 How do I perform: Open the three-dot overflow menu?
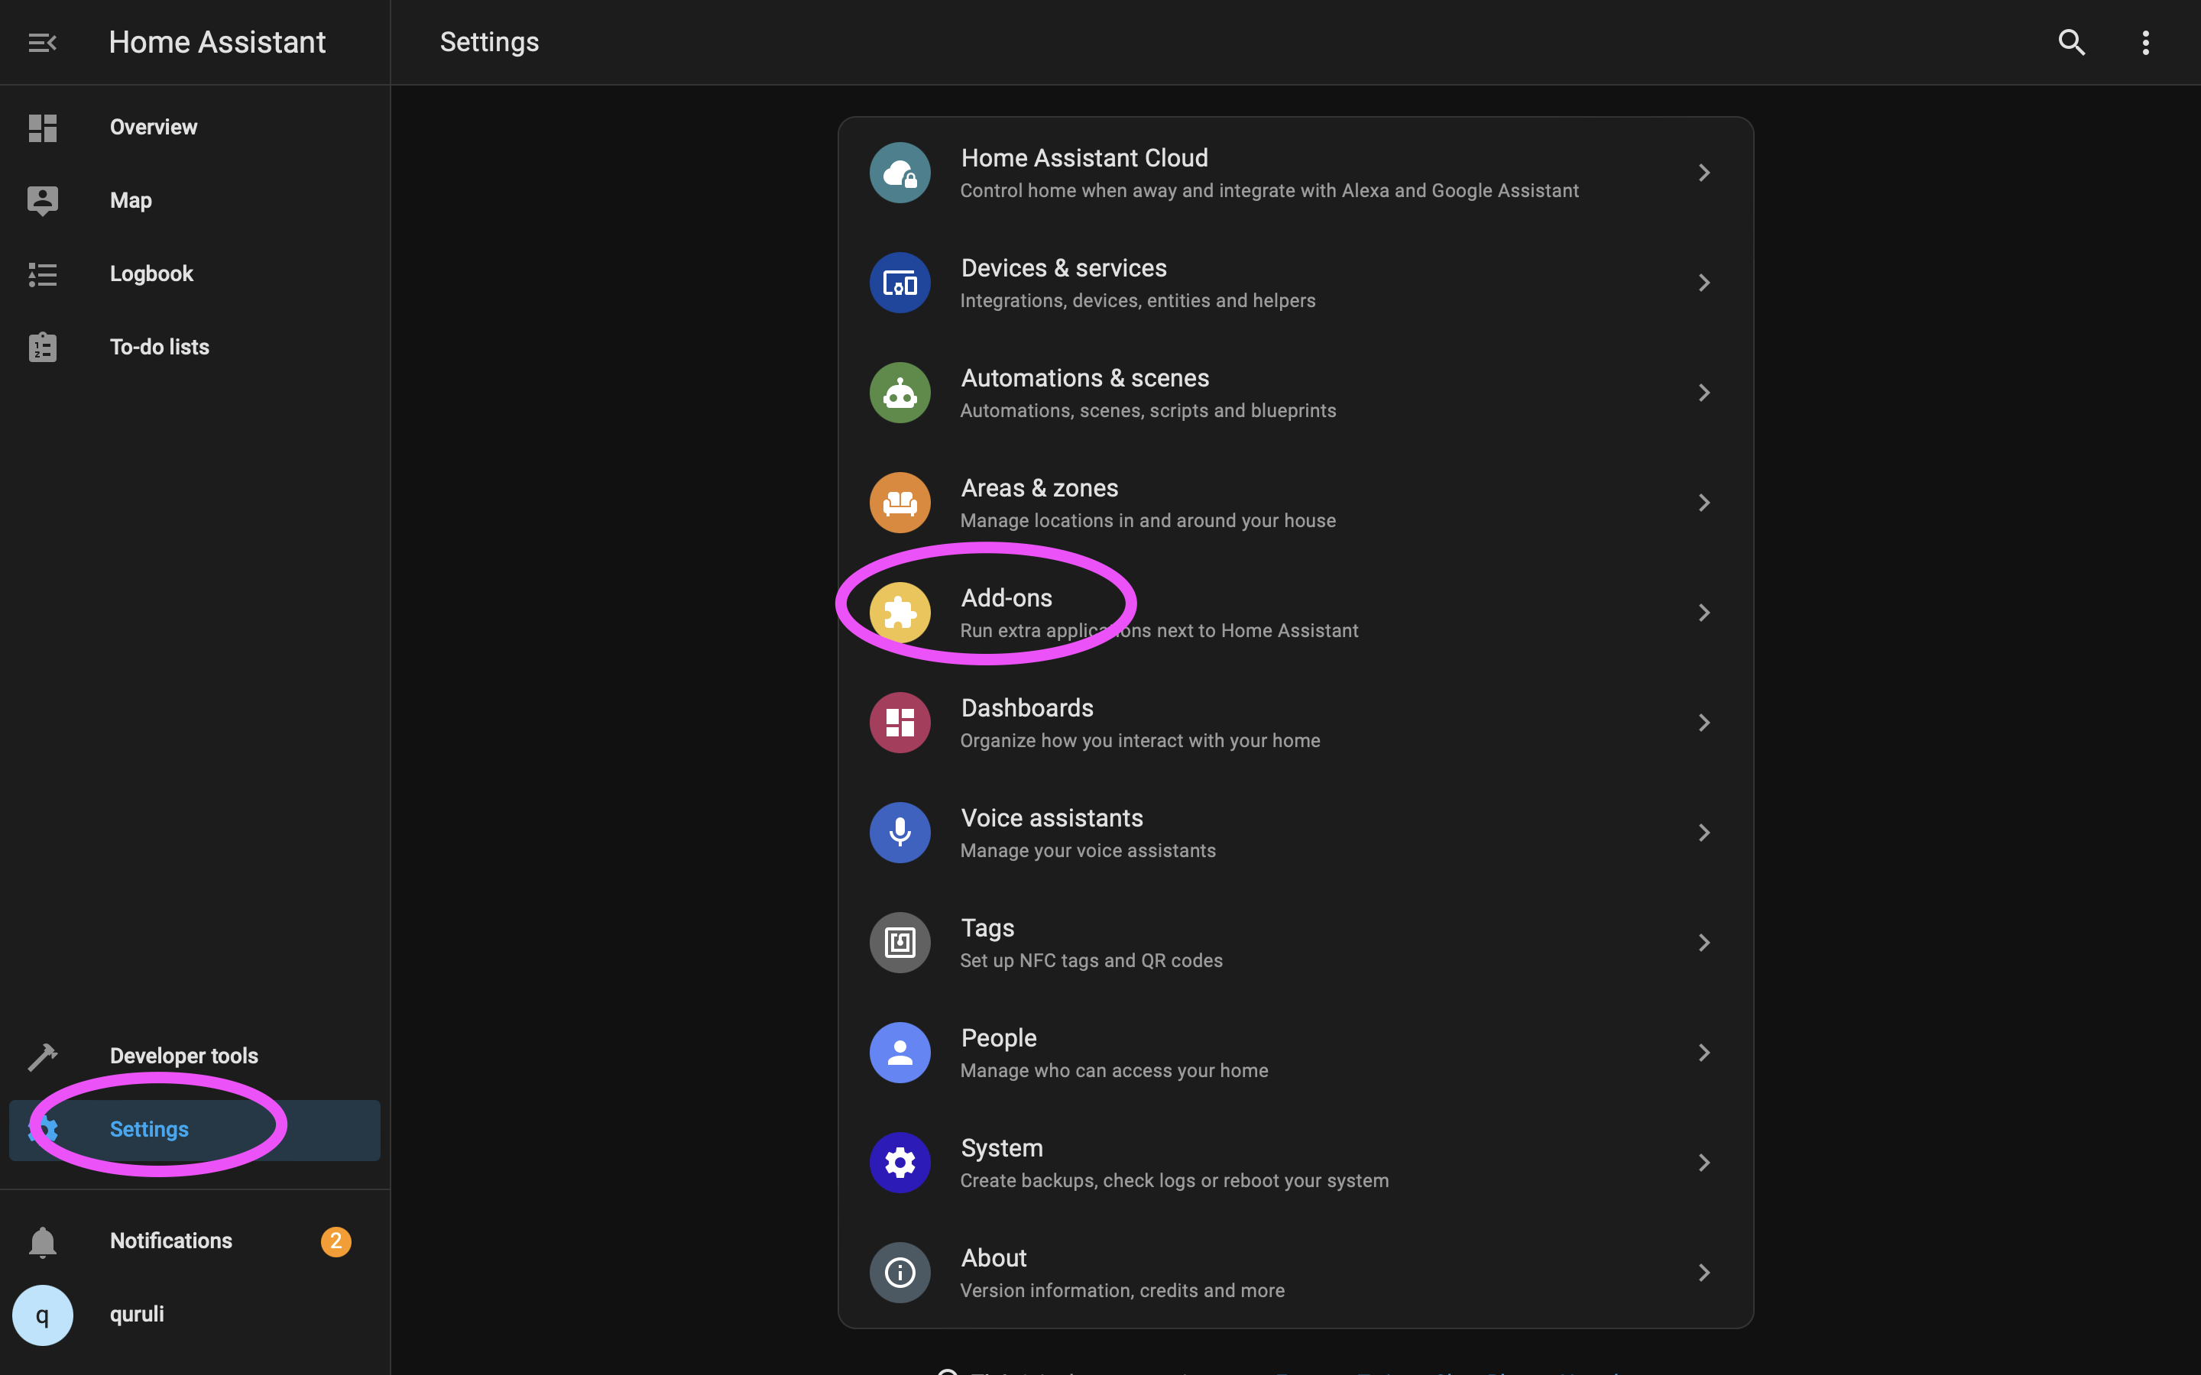point(2144,43)
